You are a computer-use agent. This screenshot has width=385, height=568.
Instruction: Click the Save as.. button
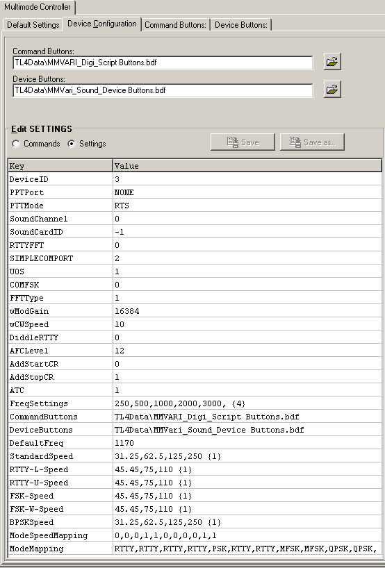pyautogui.click(x=312, y=142)
